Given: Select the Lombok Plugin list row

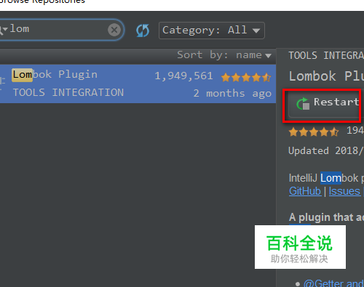Looking at the screenshot, I should (138, 84).
